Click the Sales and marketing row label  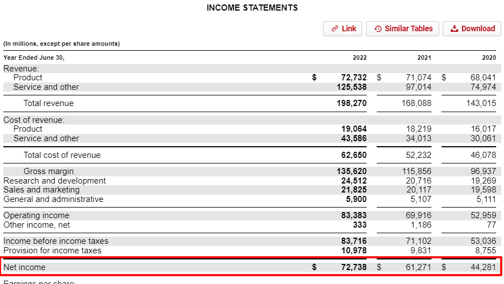tap(46, 190)
